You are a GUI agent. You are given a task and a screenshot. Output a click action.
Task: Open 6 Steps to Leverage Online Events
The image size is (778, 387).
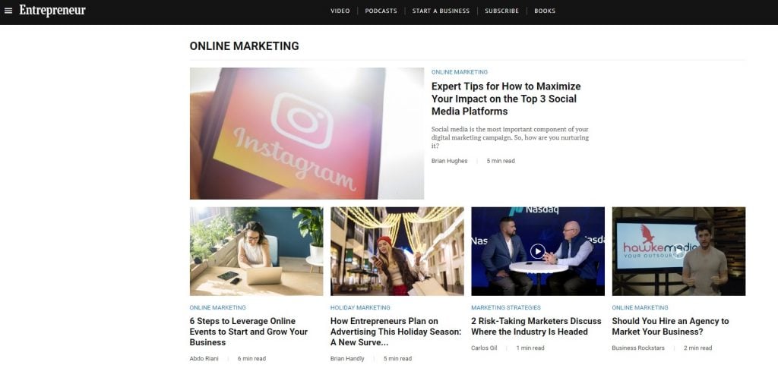click(248, 332)
